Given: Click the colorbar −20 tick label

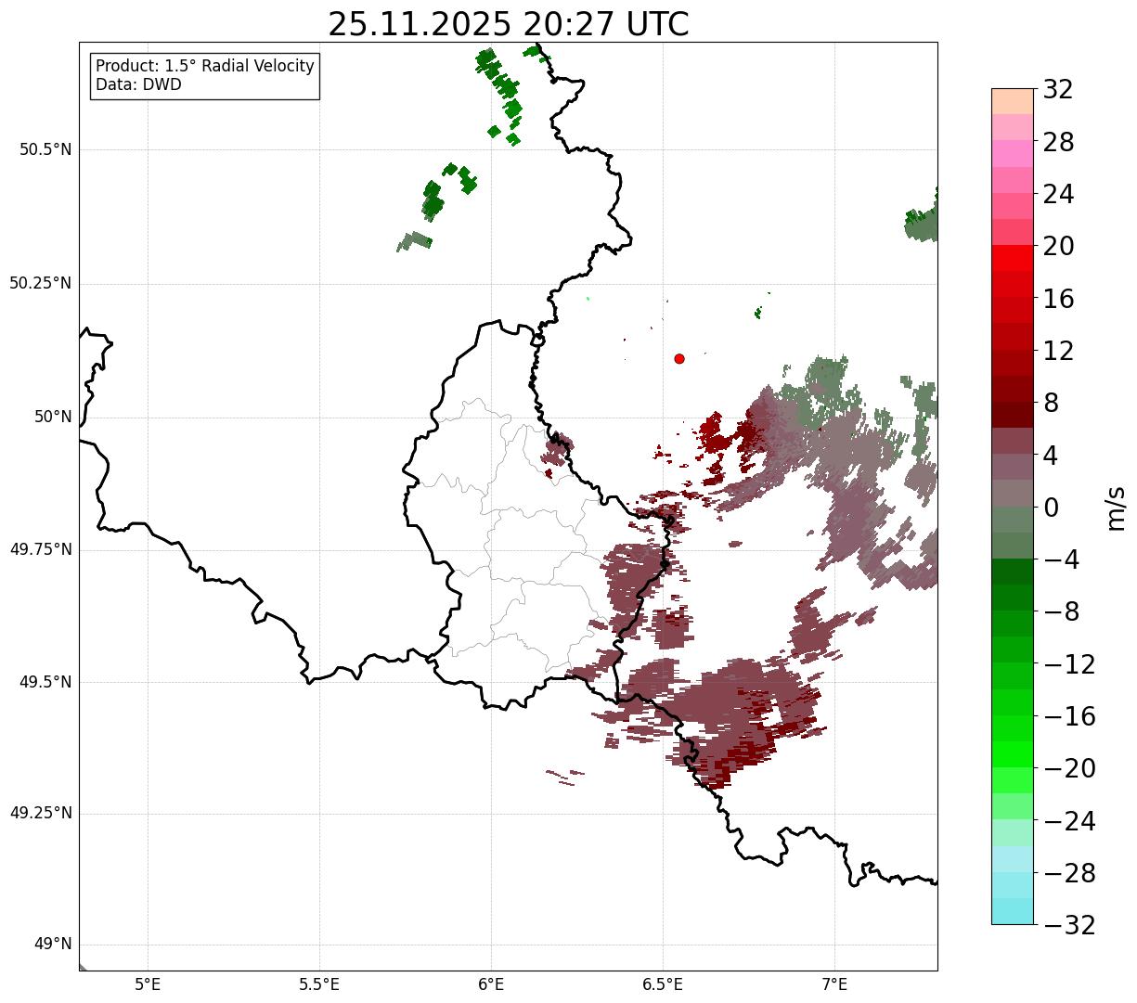Looking at the screenshot, I should [x=1069, y=768].
